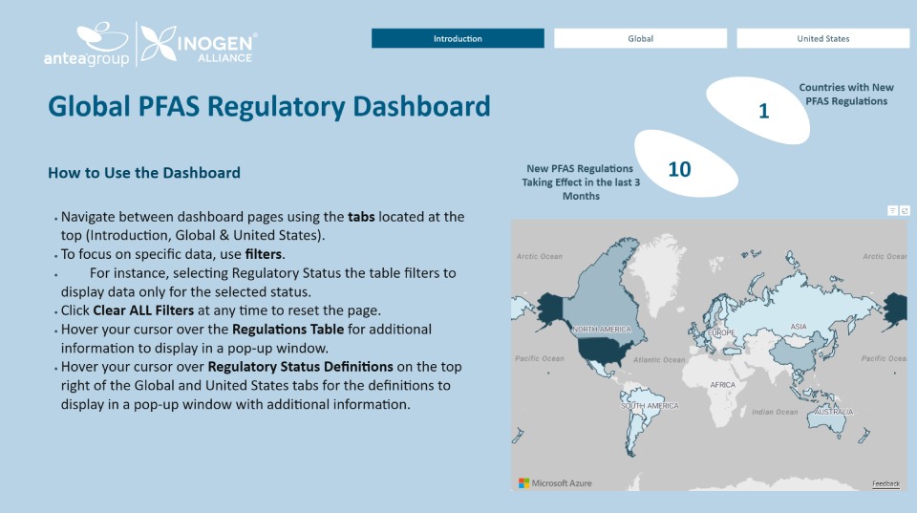Viewport: 917px width, 513px height.
Task: Go to the United States tab
Action: pos(822,38)
